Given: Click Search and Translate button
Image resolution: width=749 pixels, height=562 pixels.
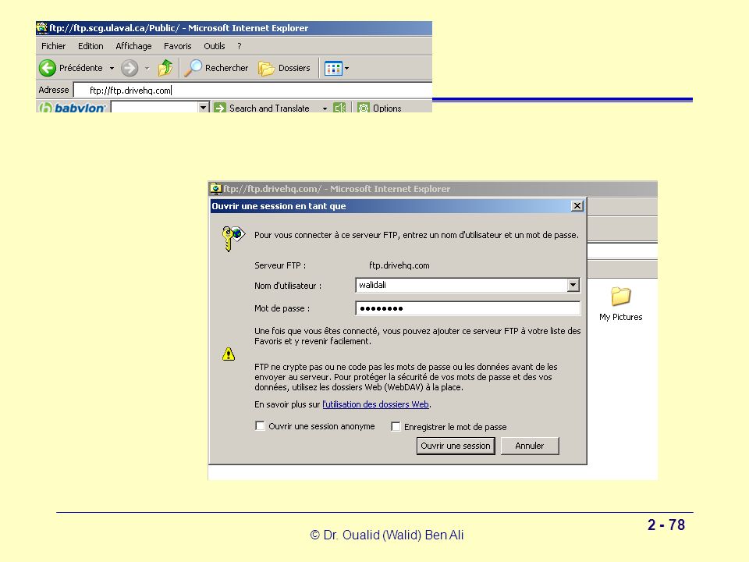Looking at the screenshot, I should click(x=269, y=108).
